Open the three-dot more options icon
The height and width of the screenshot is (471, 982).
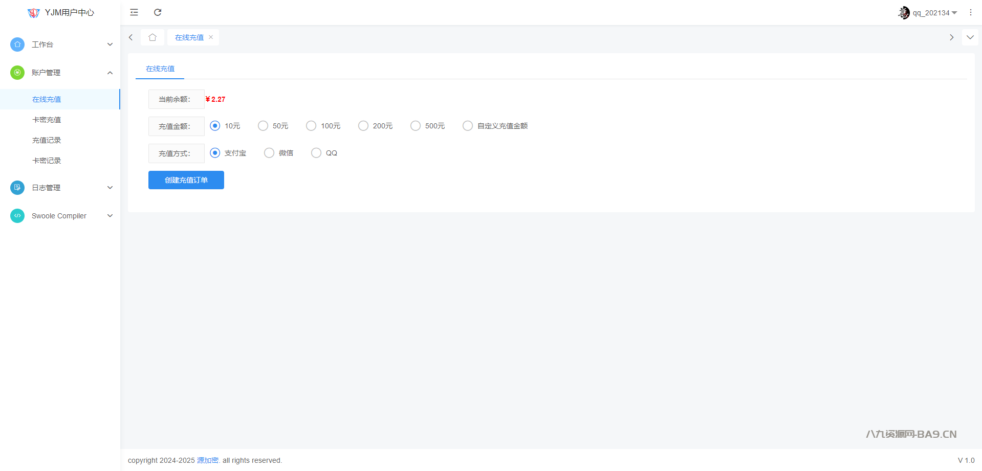(970, 12)
